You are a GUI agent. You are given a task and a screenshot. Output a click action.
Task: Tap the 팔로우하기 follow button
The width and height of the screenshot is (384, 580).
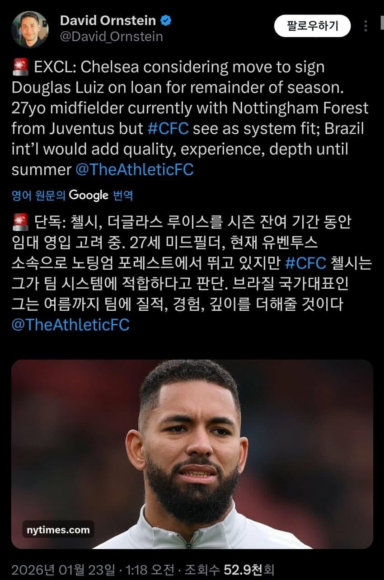tap(312, 26)
